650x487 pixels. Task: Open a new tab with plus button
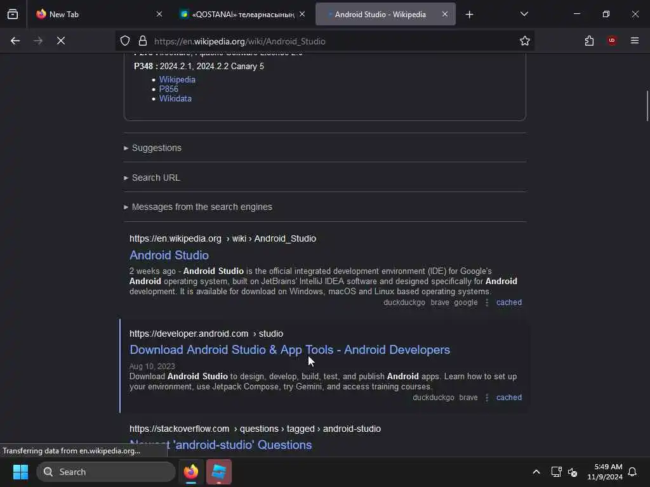469,15
